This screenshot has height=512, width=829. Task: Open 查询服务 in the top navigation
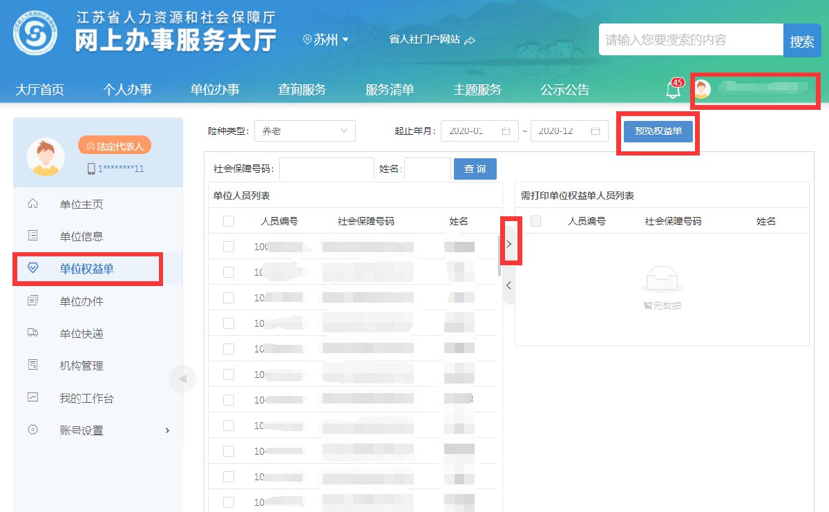[302, 90]
